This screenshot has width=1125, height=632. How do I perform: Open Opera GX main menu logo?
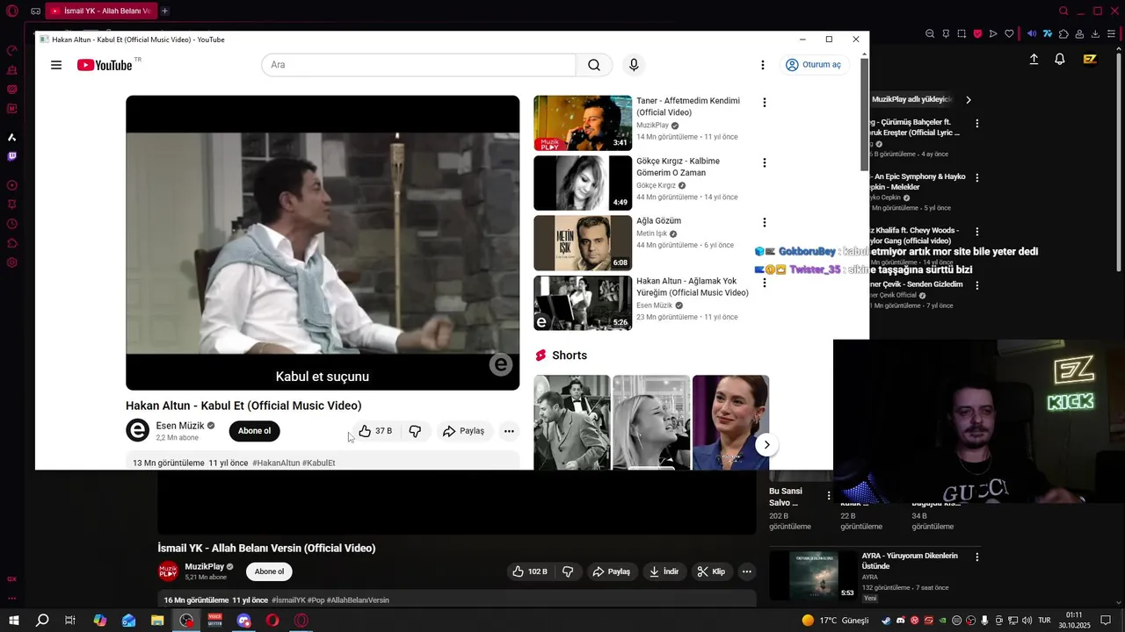(x=11, y=11)
